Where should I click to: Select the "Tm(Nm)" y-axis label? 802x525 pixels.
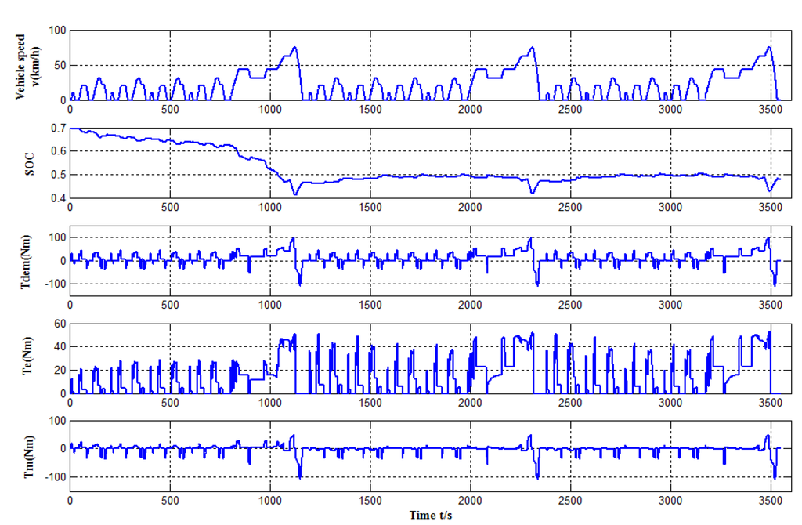tap(29, 456)
